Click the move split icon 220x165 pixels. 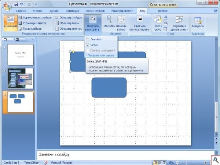pos(166,29)
